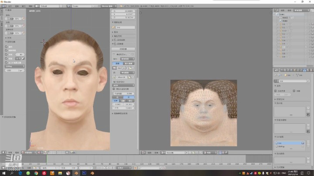This screenshot has height=176, width=314.
Task: Click the 添加图像 button
Action: tap(123, 49)
